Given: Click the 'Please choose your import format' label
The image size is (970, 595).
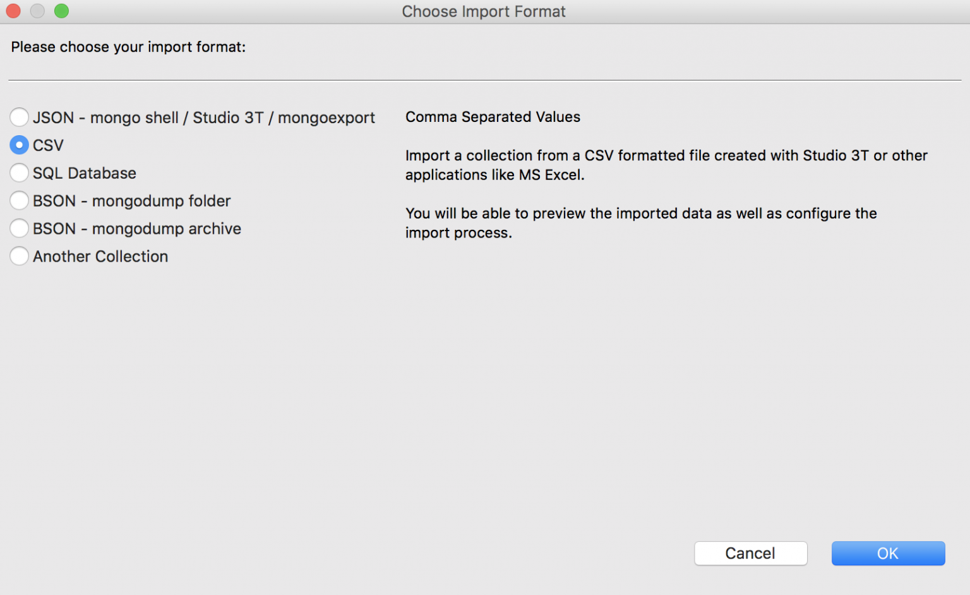Looking at the screenshot, I should coord(128,47).
